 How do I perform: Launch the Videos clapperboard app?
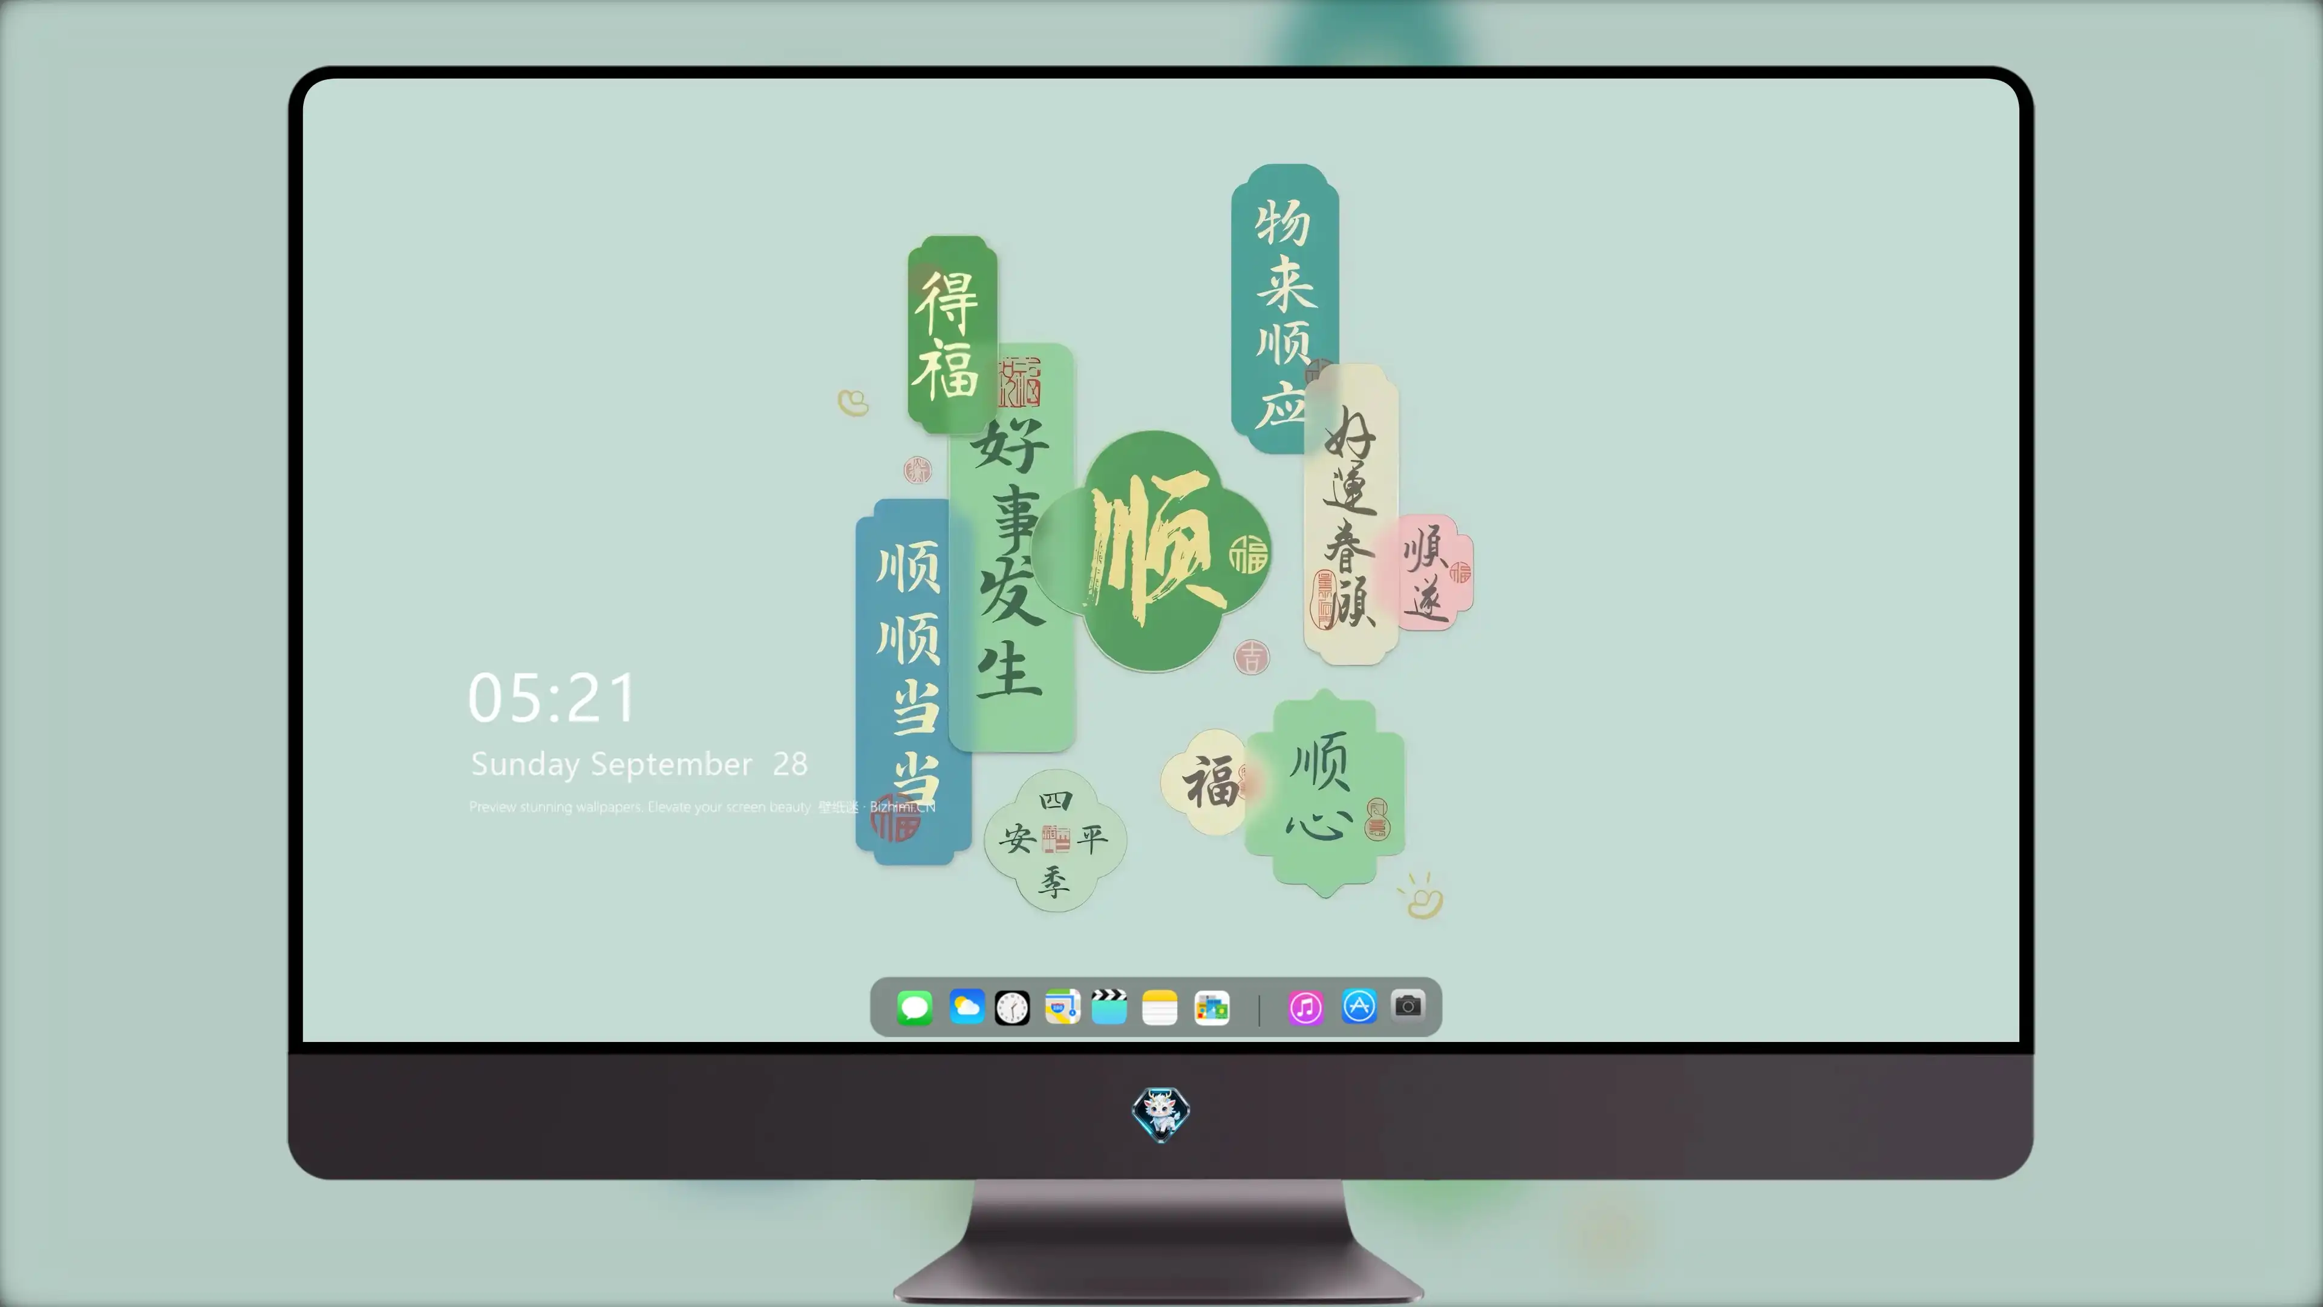(1109, 1007)
